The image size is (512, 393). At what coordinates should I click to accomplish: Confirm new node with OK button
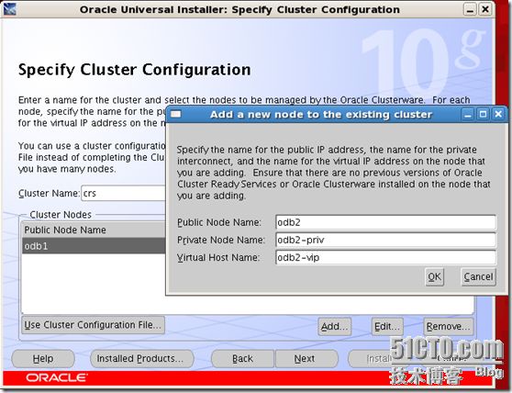click(x=434, y=277)
